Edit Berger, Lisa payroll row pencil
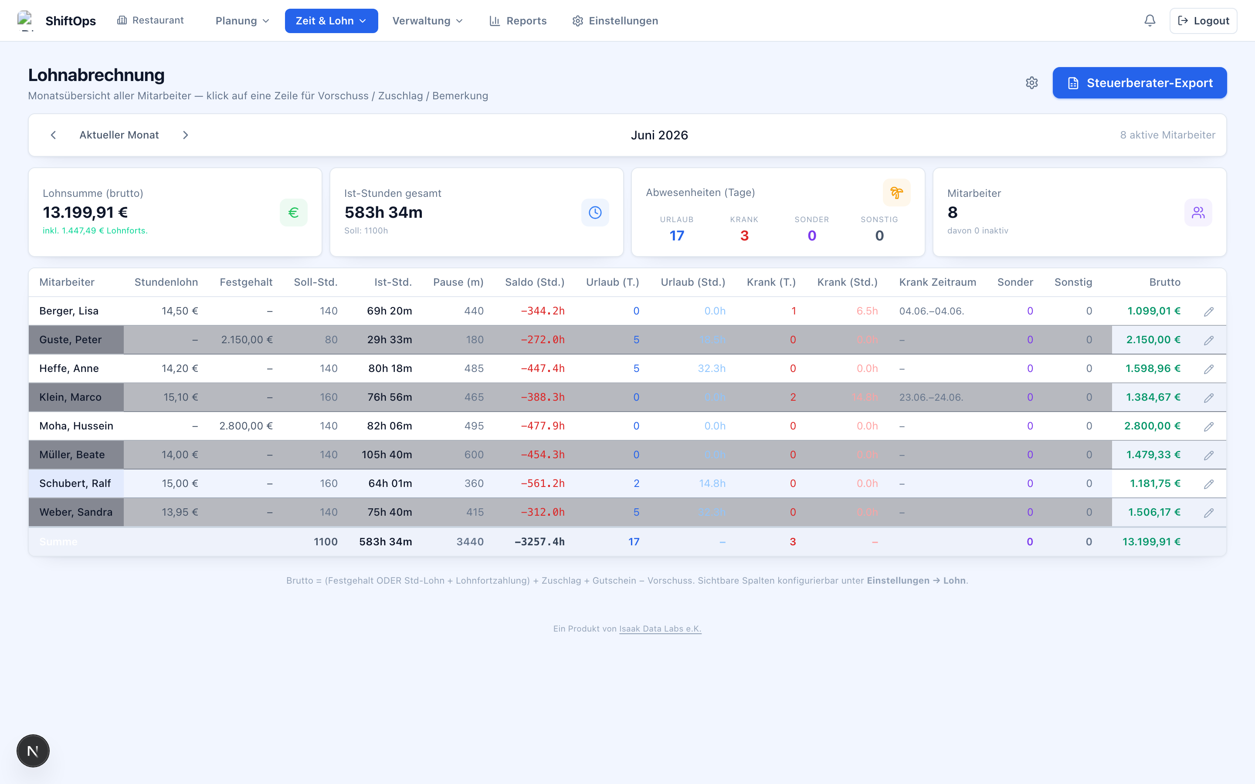The width and height of the screenshot is (1255, 784). 1209,311
